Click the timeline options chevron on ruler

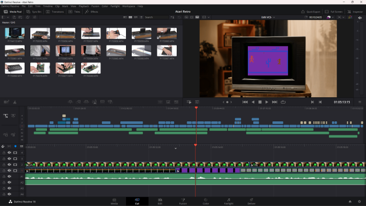click(176, 148)
